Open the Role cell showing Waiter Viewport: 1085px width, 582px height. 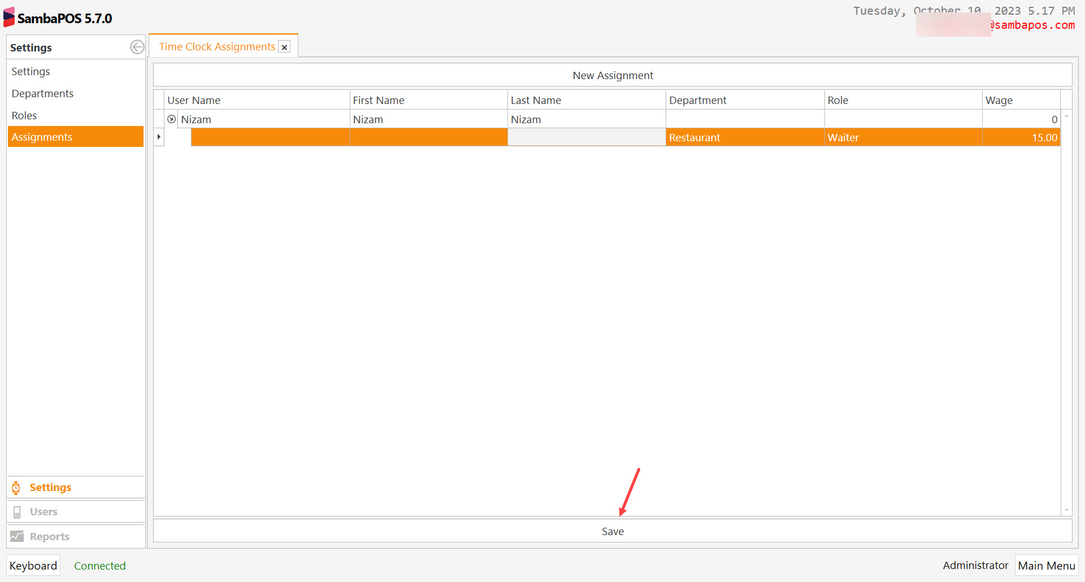(902, 137)
